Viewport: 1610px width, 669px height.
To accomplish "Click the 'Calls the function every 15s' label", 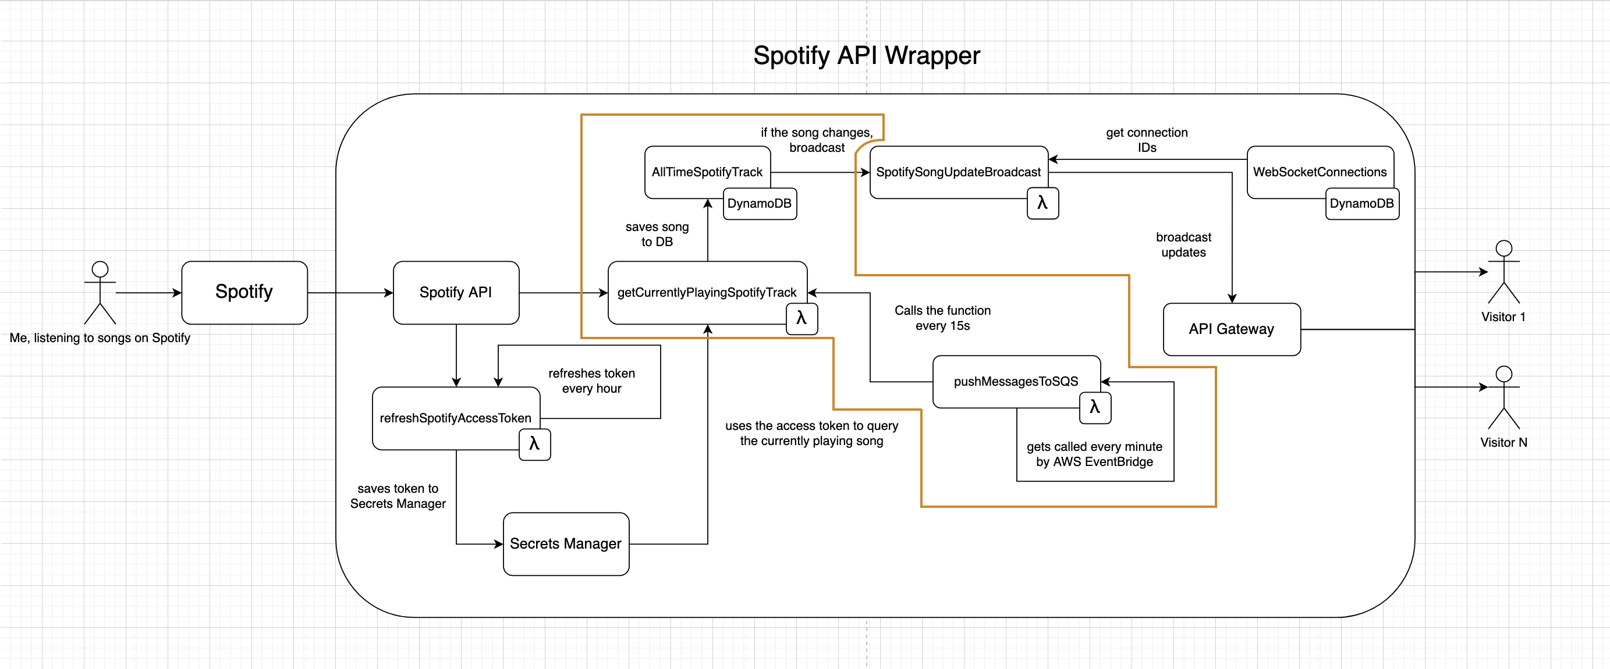I will point(942,318).
